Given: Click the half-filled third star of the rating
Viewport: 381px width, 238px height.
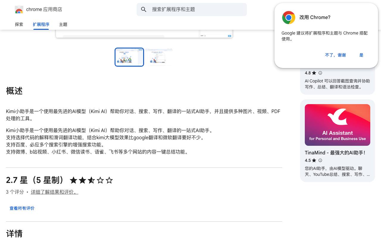Looking at the screenshot, I should click(x=91, y=180).
